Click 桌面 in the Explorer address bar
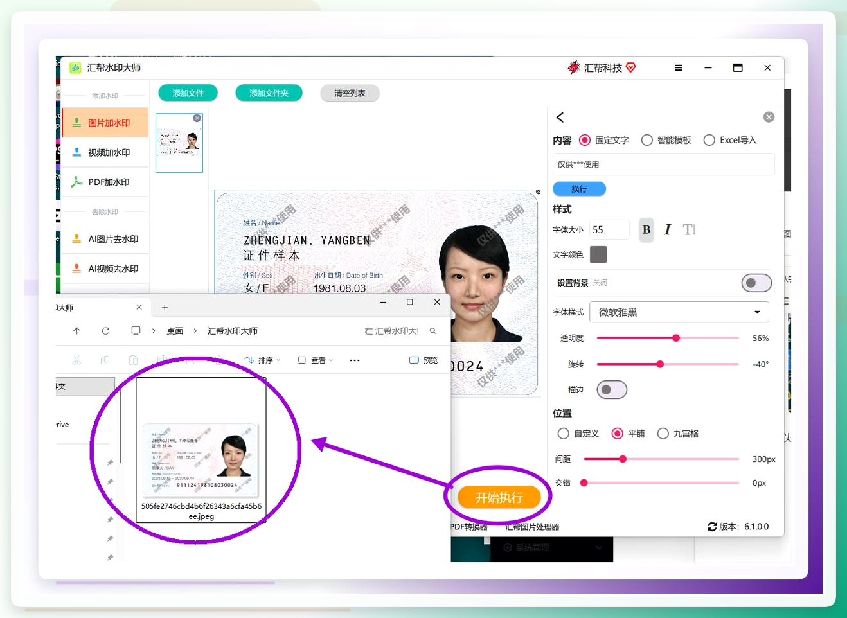 [x=175, y=331]
